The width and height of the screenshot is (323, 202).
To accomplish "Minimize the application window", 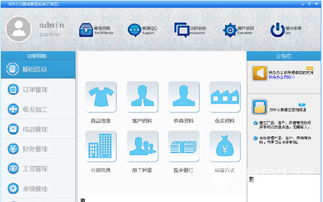I will 303,4.
